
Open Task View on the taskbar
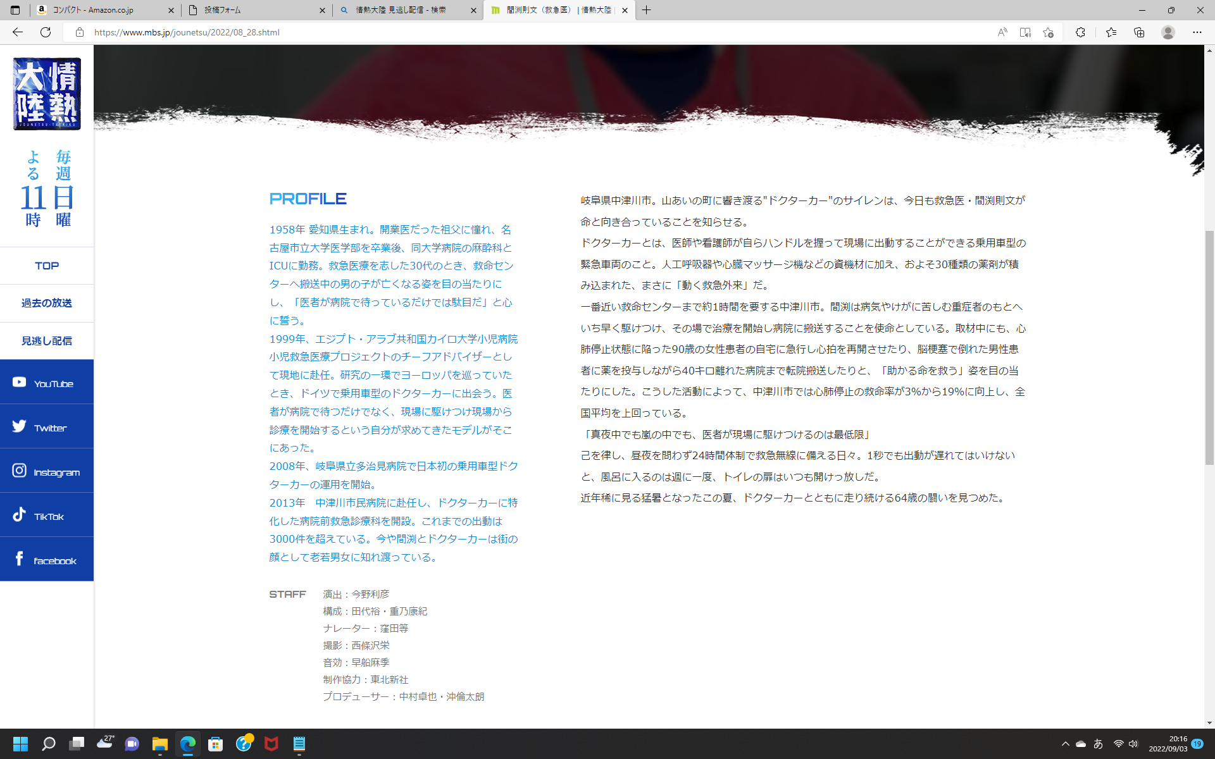tap(77, 744)
